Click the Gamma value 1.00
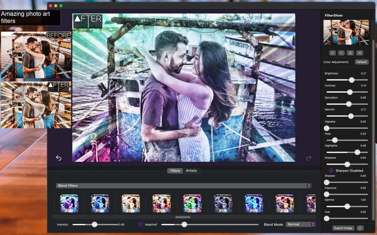 pos(363,200)
